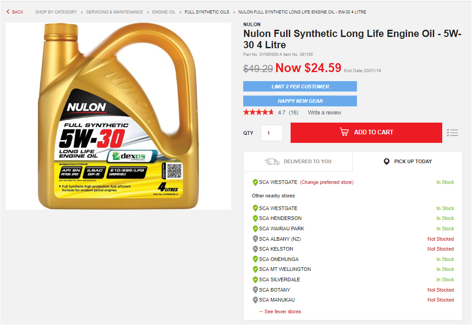This screenshot has width=472, height=325.
Task: Click the quantity input field
Action: coord(272,133)
